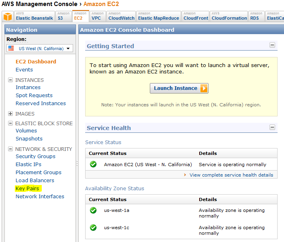Collapse the INSTANCES navigation group
Screen dimensions: 284x242
(x=10, y=80)
